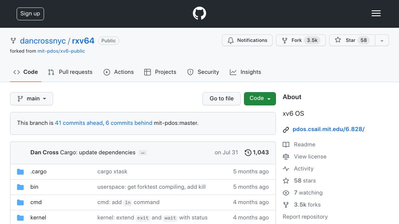Click the 3.5k fork count badge
This screenshot has width=399, height=224.
312,40
